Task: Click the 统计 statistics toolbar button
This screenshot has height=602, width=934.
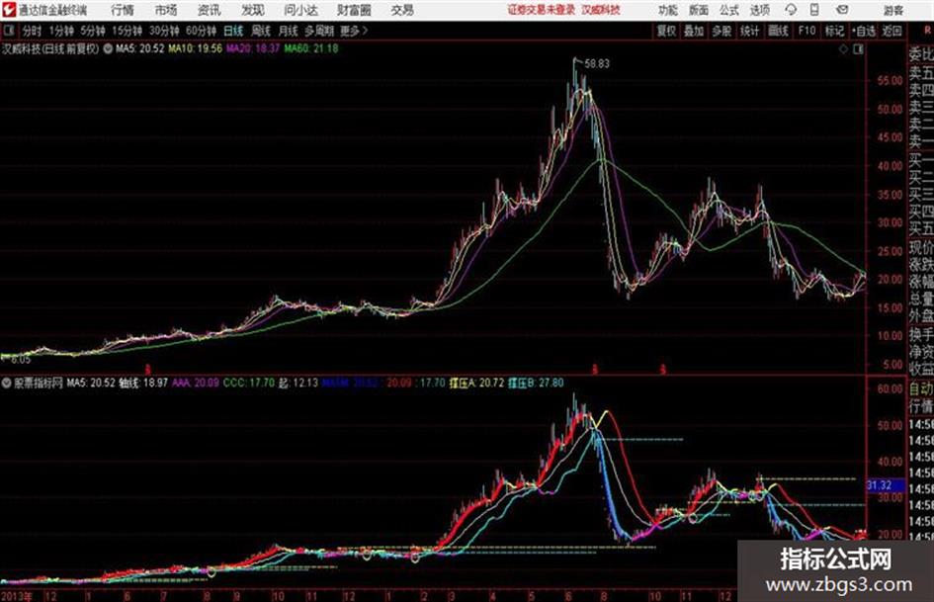Action: tap(750, 31)
